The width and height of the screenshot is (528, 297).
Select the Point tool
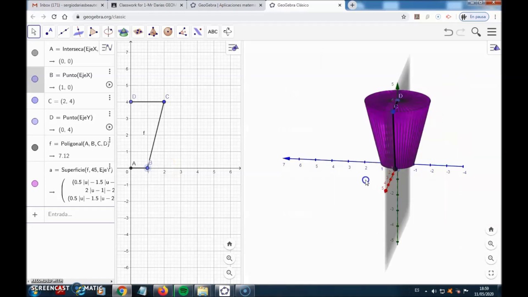pos(49,32)
